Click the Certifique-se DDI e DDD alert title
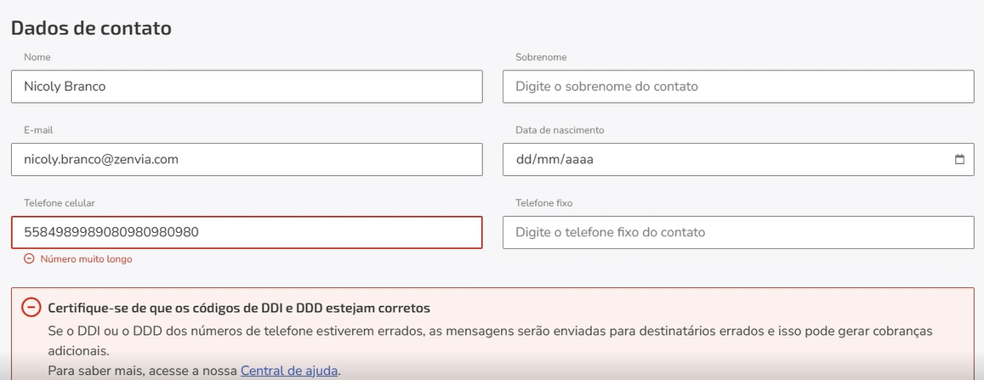The width and height of the screenshot is (984, 380). [238, 309]
